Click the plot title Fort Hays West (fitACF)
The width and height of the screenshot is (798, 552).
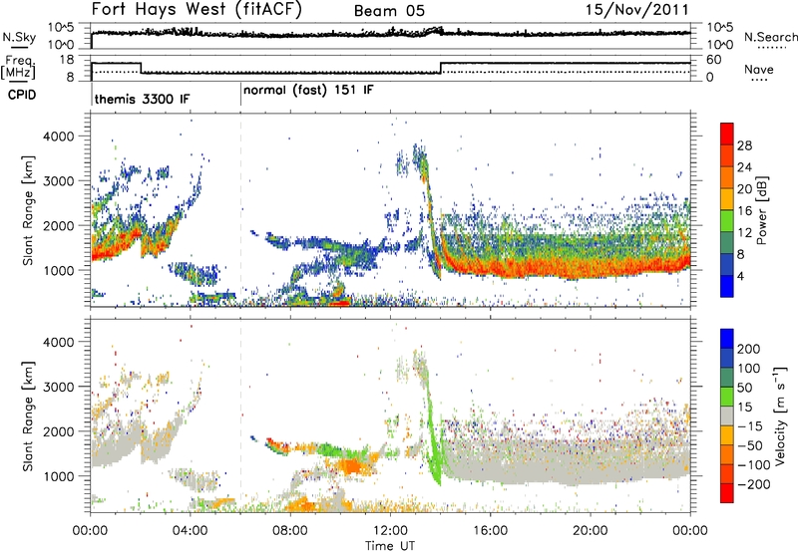point(196,9)
